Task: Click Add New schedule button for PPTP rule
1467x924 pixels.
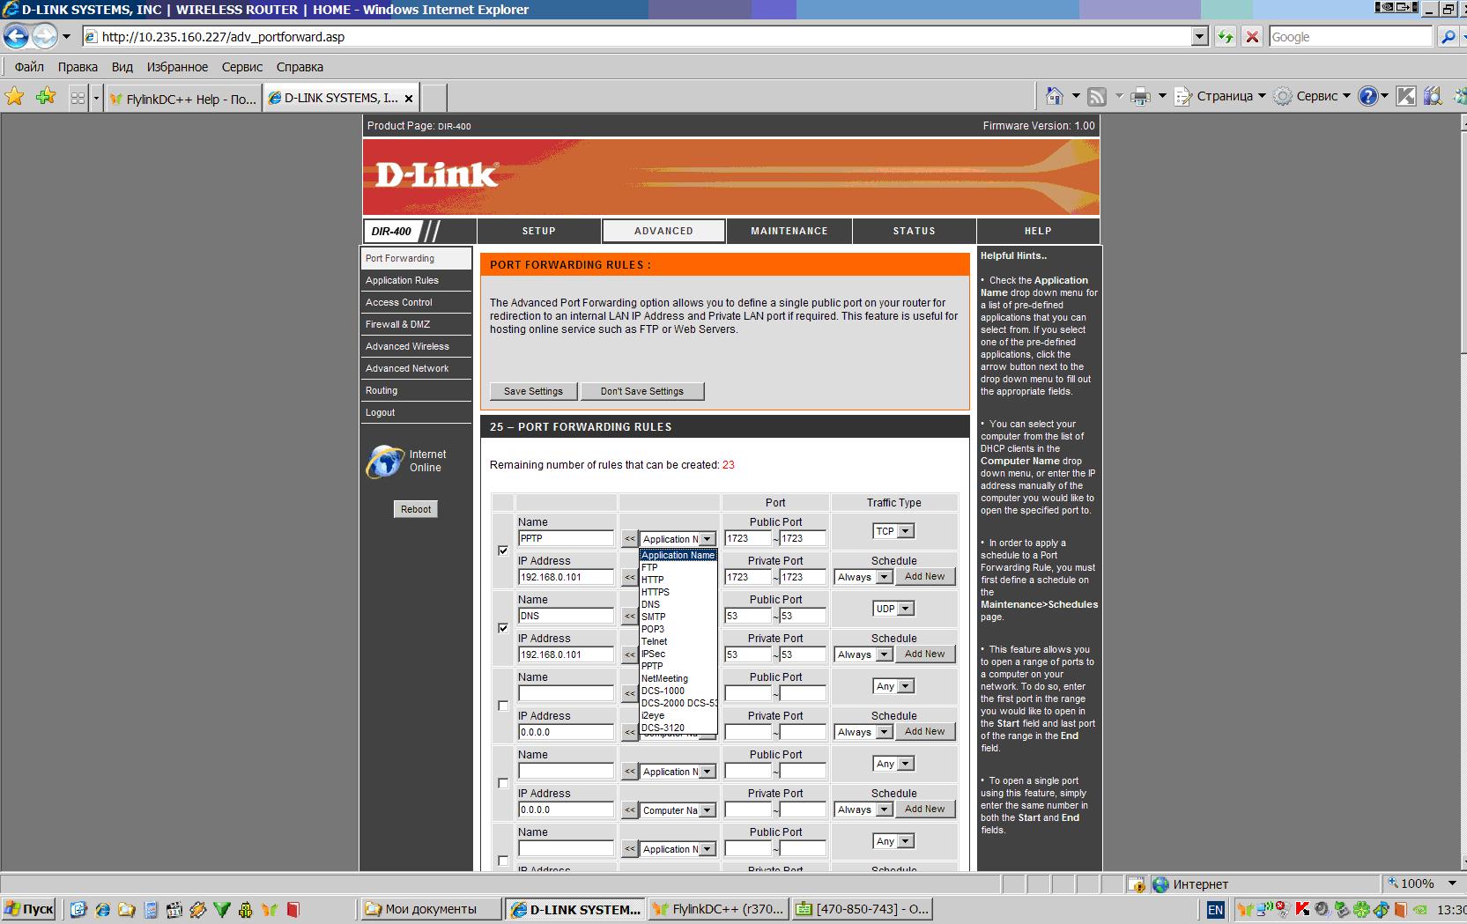Action: [x=924, y=577]
